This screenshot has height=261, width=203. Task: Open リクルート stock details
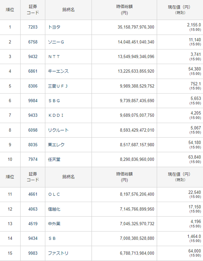(x=58, y=130)
